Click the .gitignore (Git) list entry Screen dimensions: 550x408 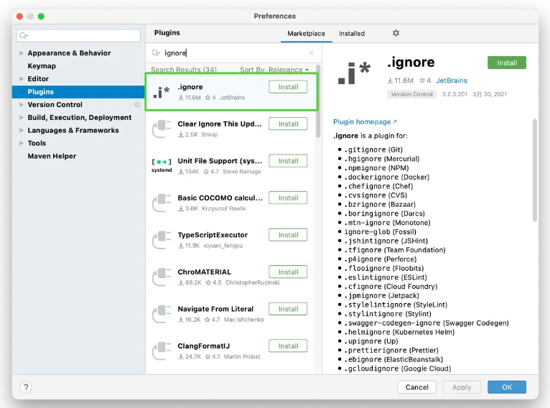(x=373, y=150)
